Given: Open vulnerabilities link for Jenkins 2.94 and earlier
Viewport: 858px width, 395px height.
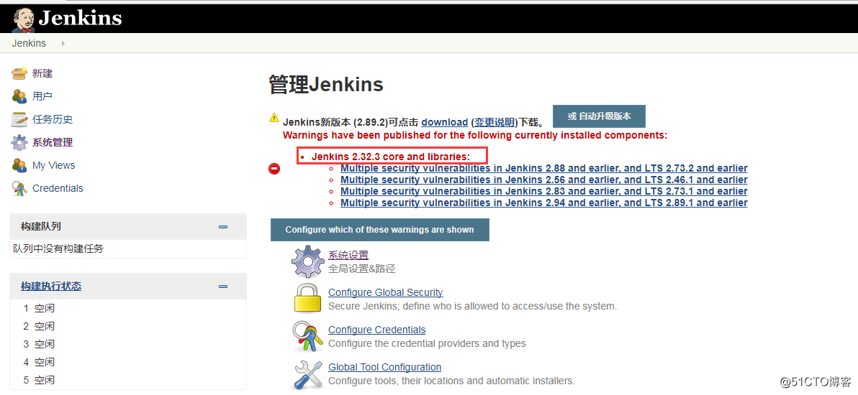Looking at the screenshot, I should pyautogui.click(x=544, y=203).
